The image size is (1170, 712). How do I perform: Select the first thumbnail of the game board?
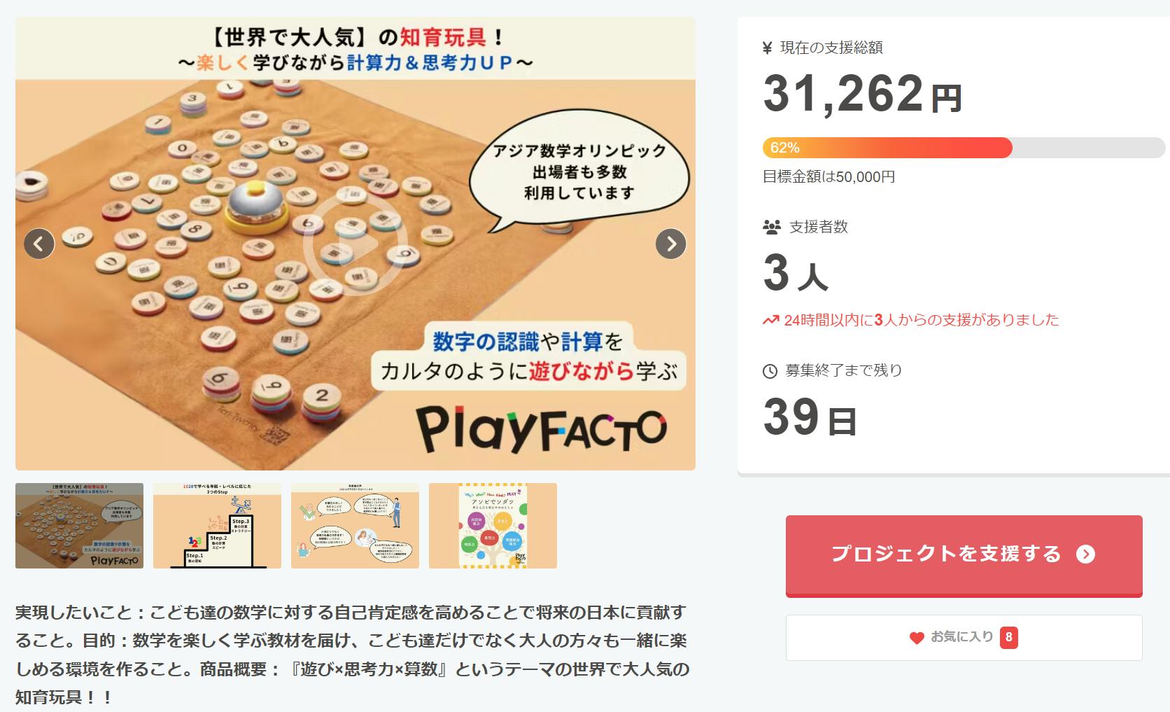pyautogui.click(x=79, y=525)
